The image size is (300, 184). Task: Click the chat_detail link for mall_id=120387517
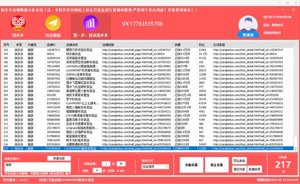point(248,50)
